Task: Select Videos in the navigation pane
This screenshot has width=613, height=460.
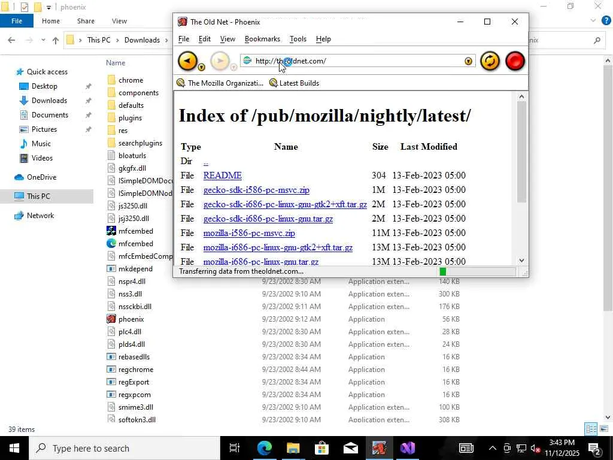Action: [x=42, y=158]
